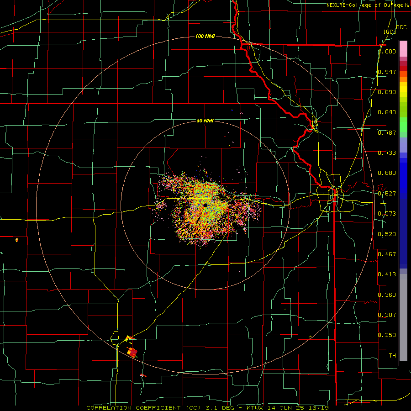The image size is (411, 411).
Task: Click the 0.520 scale value
Action: coord(387,234)
